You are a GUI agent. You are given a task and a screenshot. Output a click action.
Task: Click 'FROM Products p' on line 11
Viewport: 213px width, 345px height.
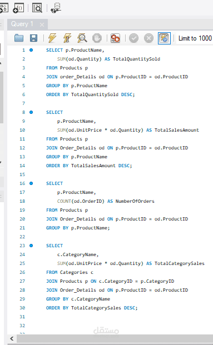tap(67, 139)
